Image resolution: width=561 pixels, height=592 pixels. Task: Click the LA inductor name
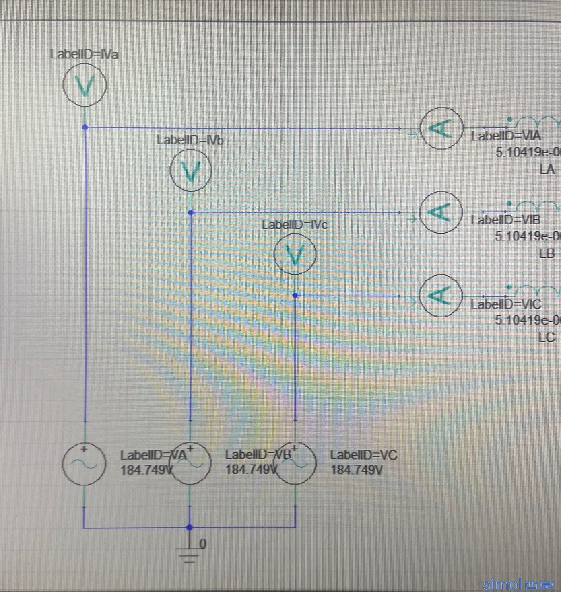[547, 169]
